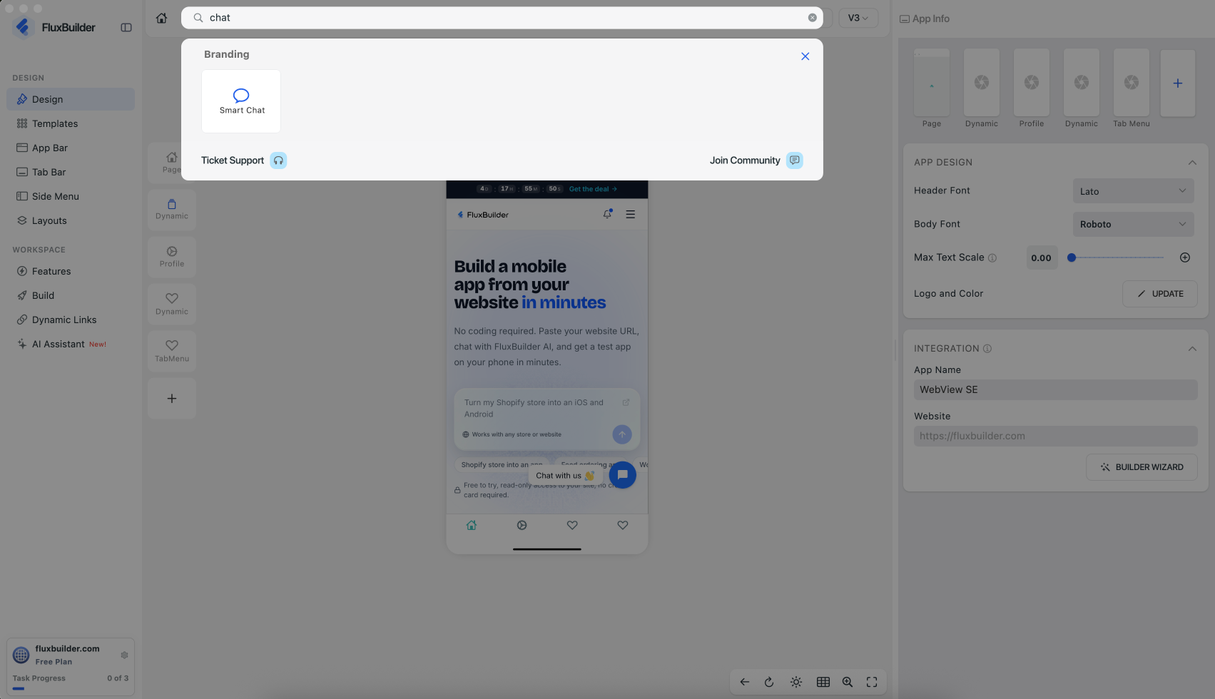Viewport: 1215px width, 699px height.
Task: Adjust the Max Text Scale slider
Action: [1117, 257]
